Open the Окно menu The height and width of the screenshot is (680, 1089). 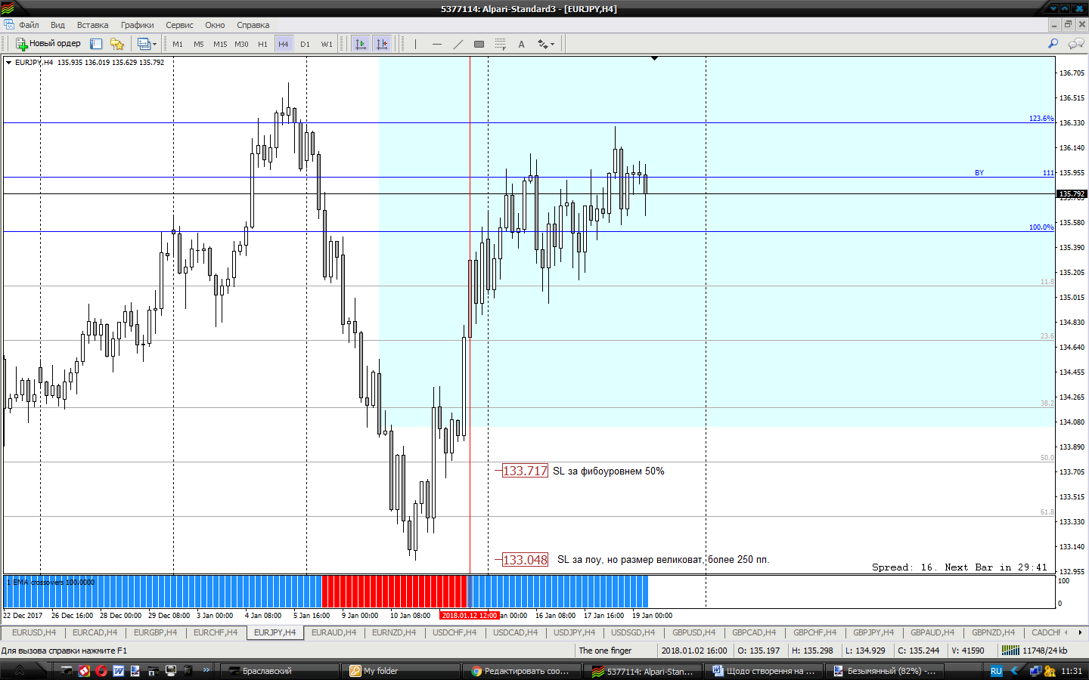pyautogui.click(x=215, y=25)
